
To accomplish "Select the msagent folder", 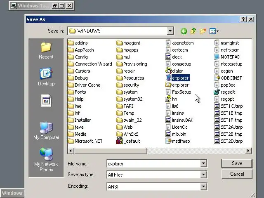I will coord(128,43).
